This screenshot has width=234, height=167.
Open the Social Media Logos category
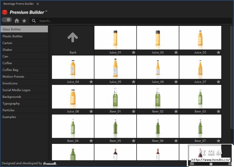point(24,90)
